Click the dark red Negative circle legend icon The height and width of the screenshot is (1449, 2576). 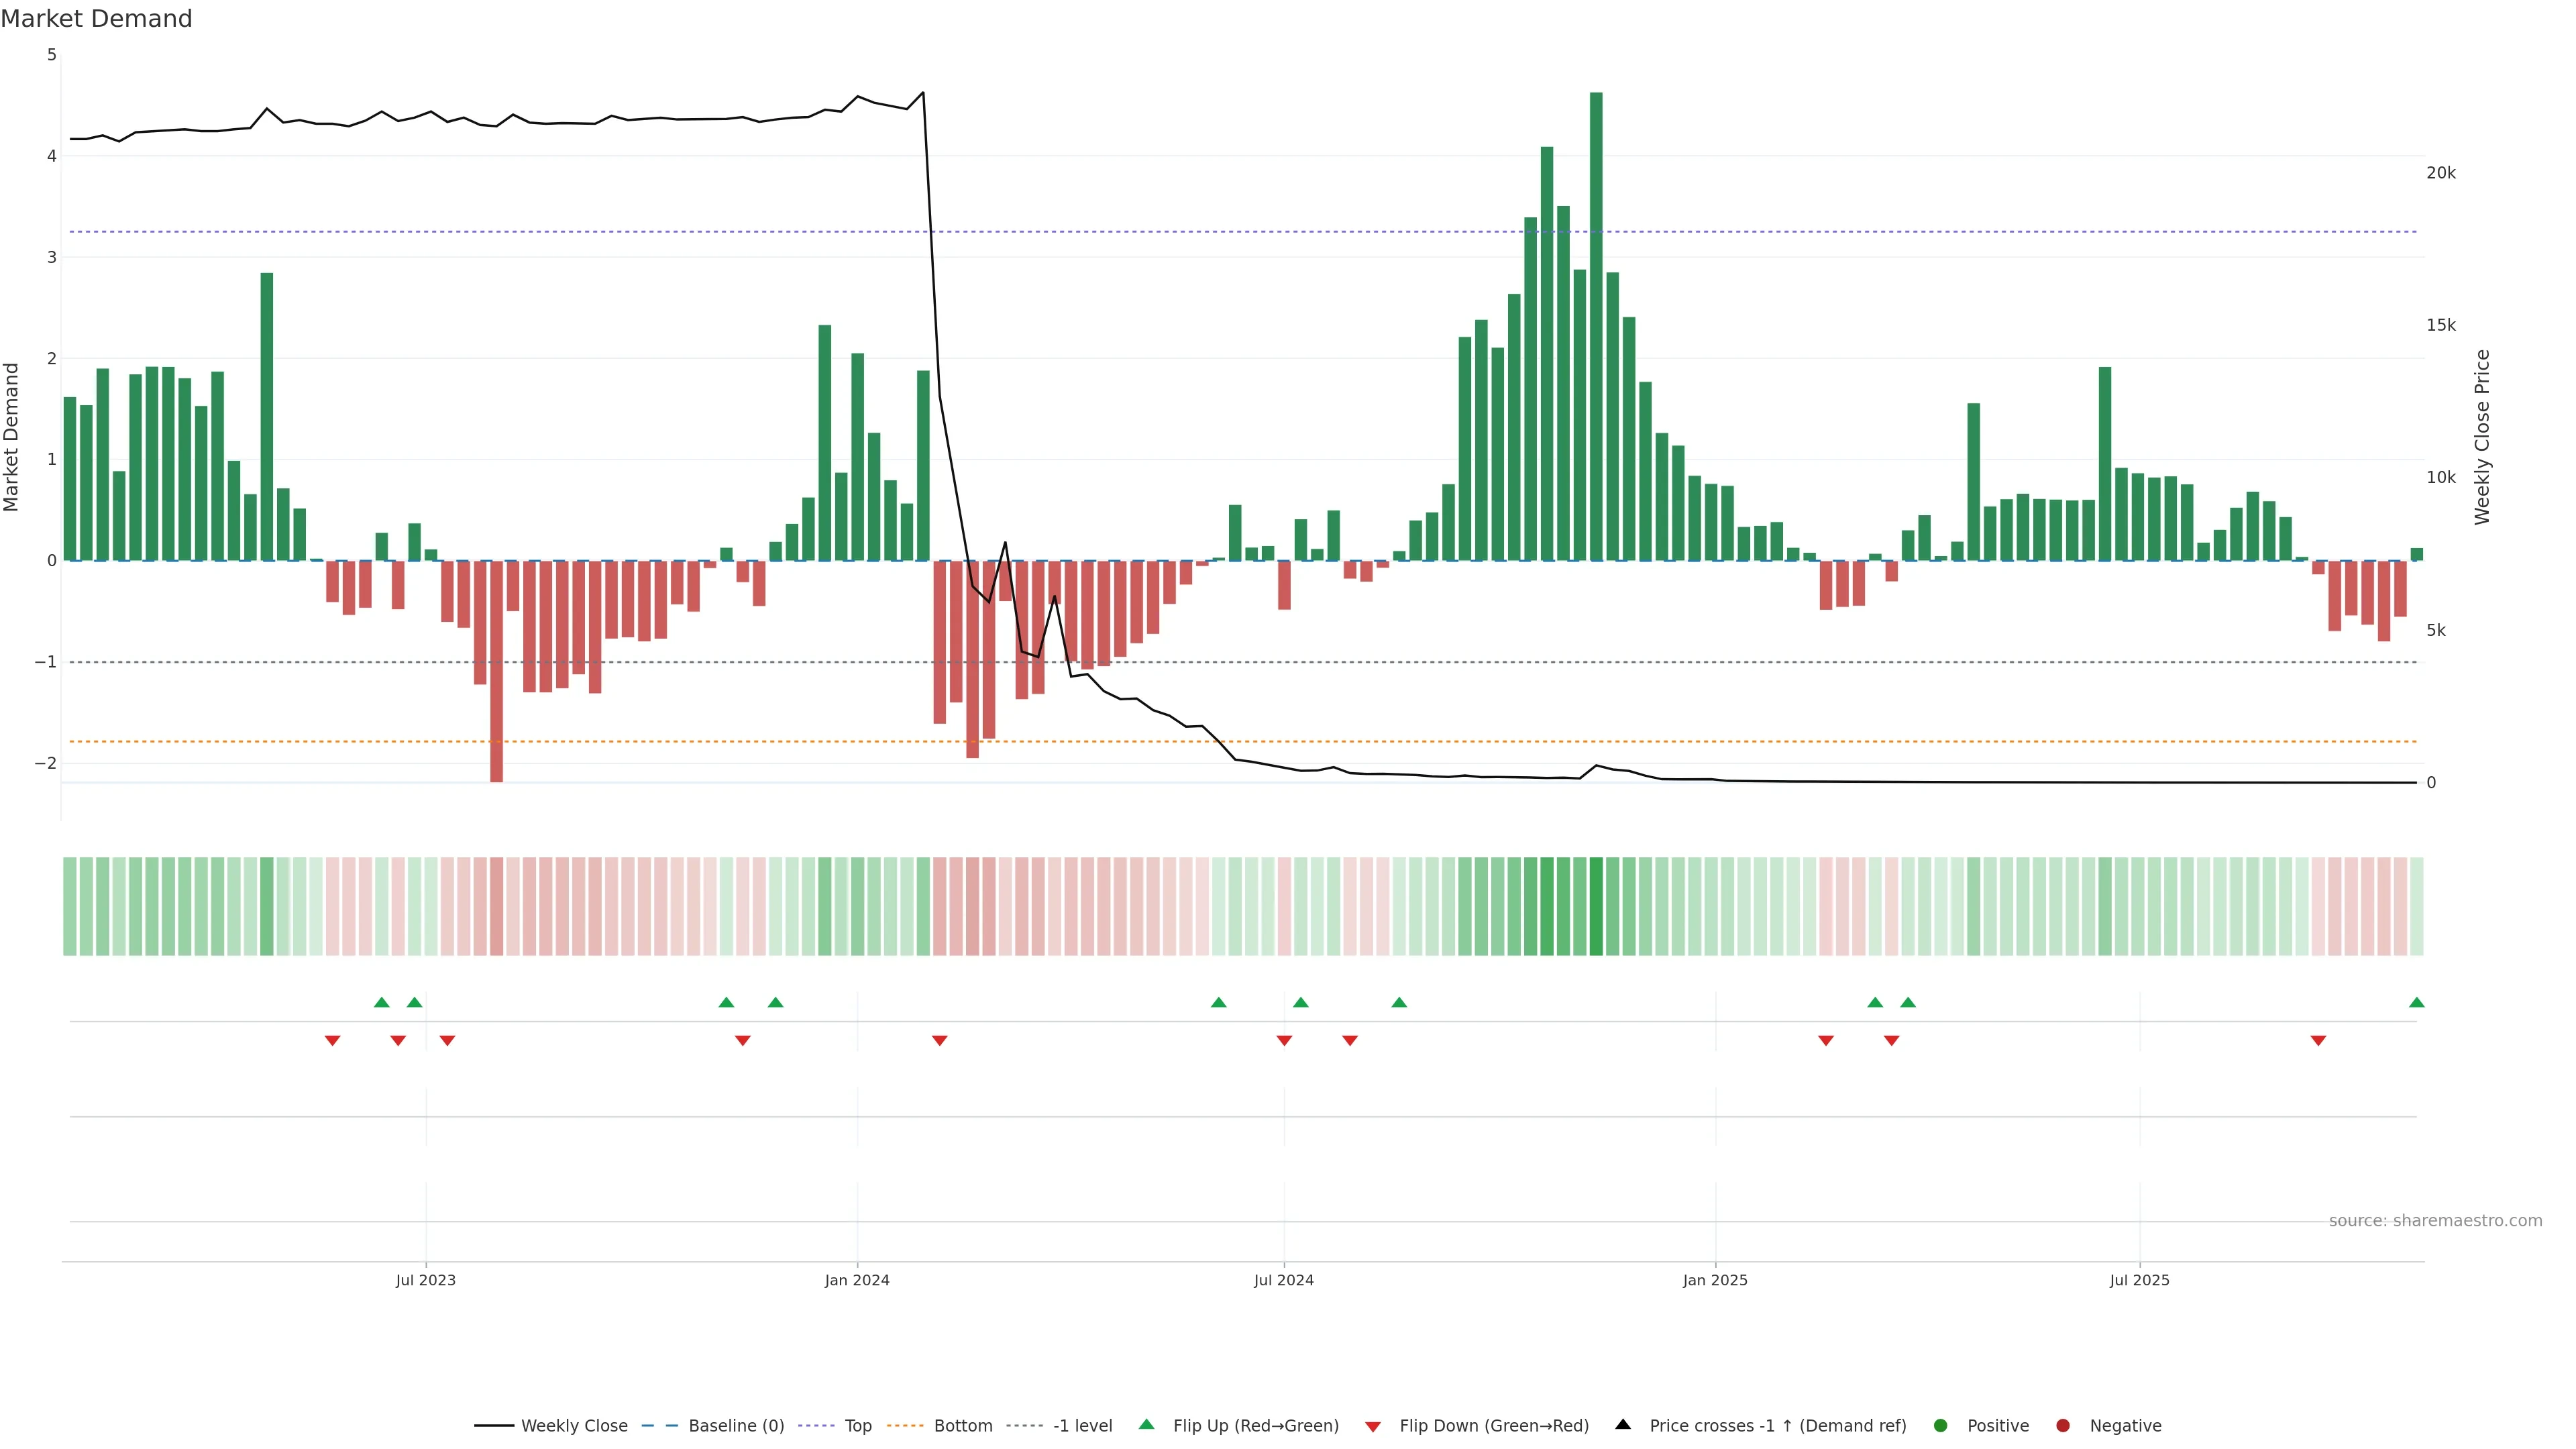(2063, 1425)
